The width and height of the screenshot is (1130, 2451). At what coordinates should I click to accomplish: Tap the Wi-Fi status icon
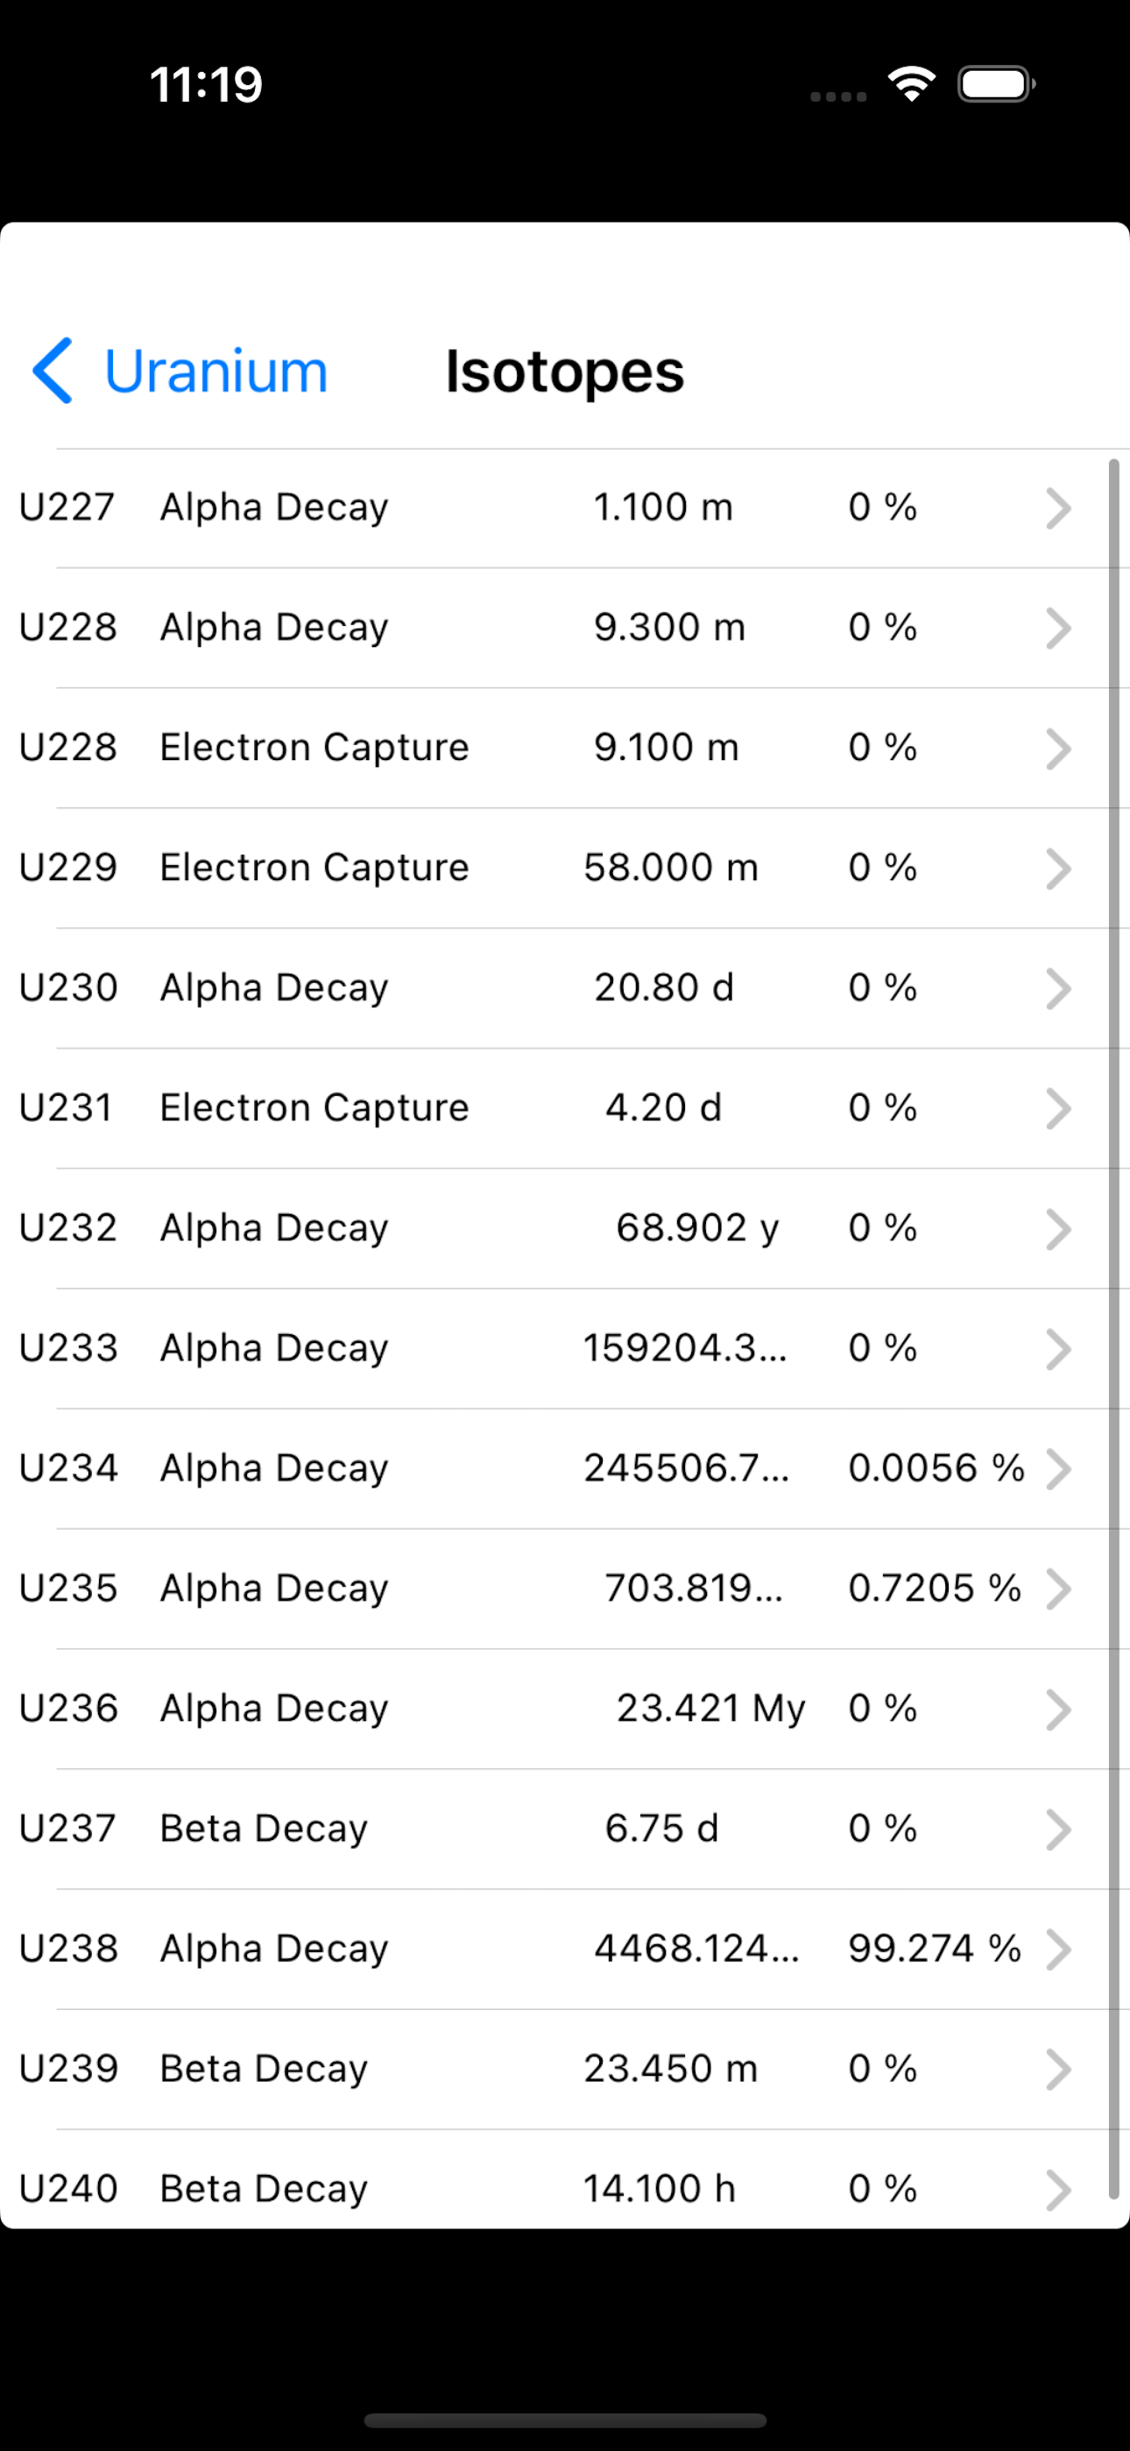coord(911,85)
